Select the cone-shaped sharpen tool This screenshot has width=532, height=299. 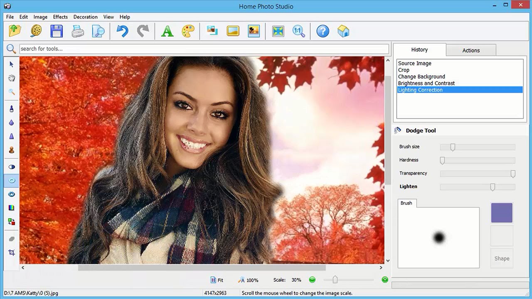(12, 136)
